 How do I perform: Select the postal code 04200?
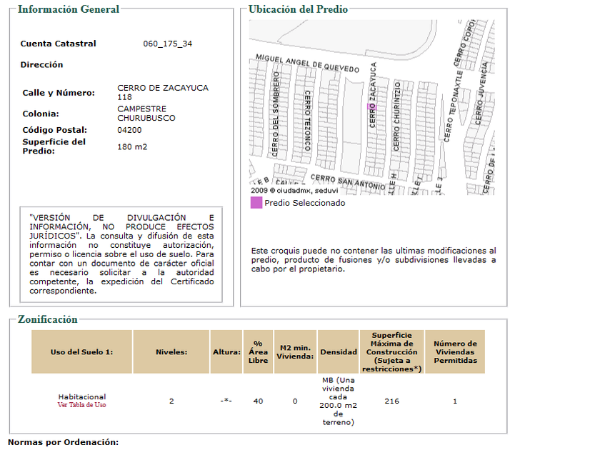pyautogui.click(x=129, y=131)
